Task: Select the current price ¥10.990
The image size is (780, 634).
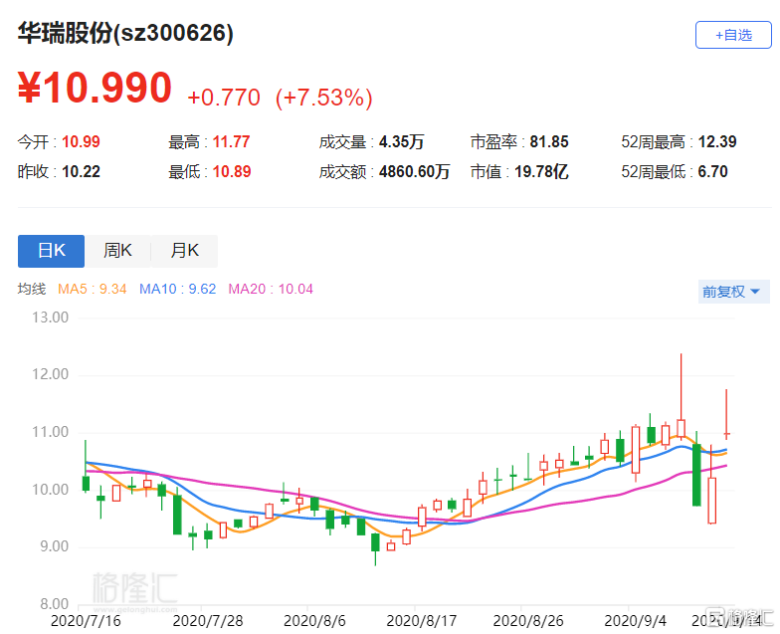Action: pos(96,88)
